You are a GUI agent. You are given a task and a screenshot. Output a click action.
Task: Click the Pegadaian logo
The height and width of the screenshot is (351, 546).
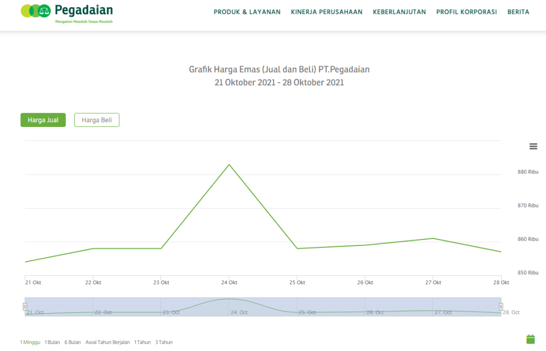pos(67,13)
